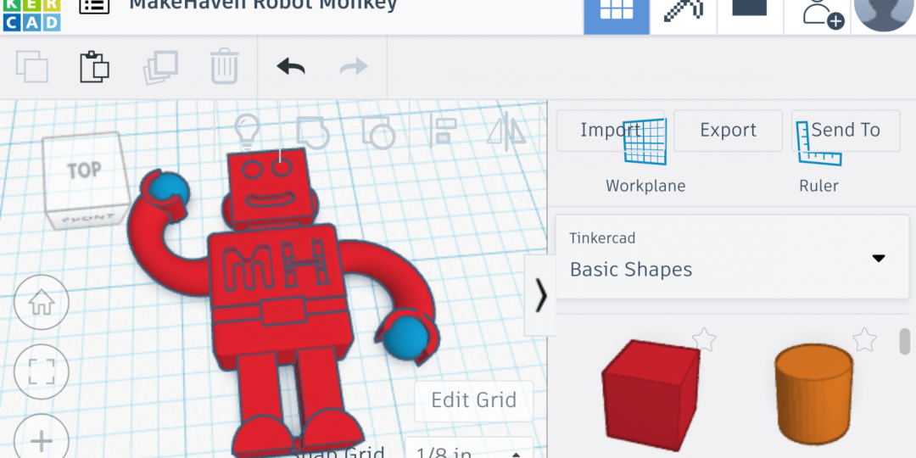This screenshot has height=458, width=916.
Task: Open the Basic Shapes category dropdown
Action: 732,258
